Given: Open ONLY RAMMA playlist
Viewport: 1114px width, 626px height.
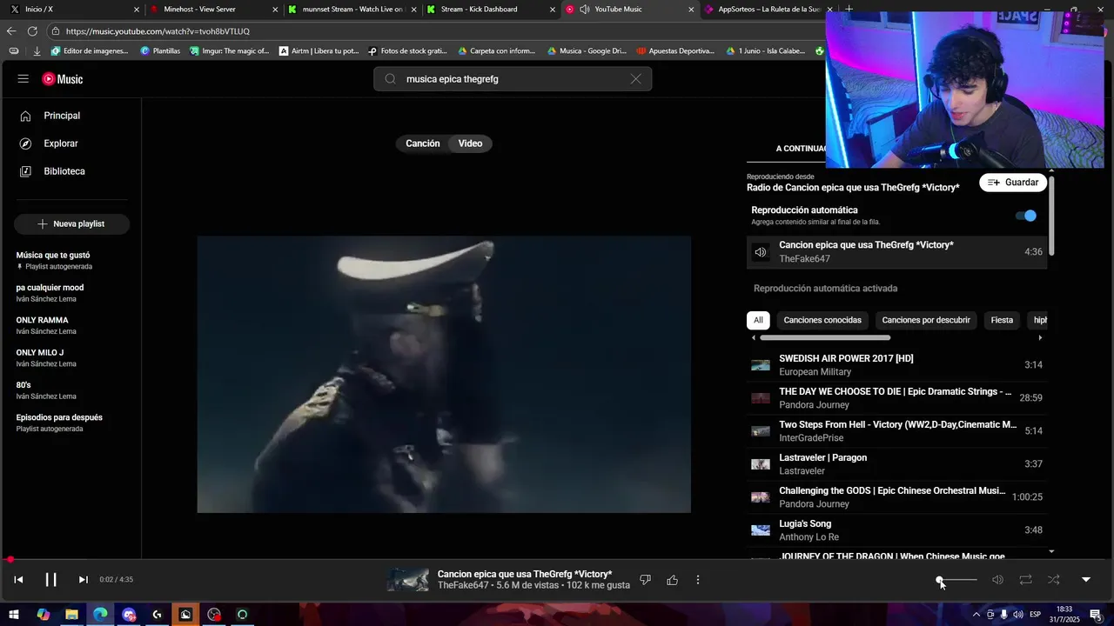Looking at the screenshot, I should tap(71, 325).
